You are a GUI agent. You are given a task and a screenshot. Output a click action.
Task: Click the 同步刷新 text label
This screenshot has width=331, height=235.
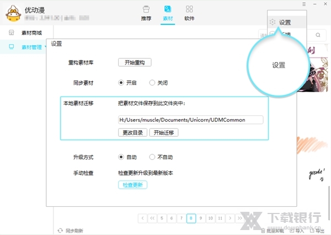click(74, 231)
